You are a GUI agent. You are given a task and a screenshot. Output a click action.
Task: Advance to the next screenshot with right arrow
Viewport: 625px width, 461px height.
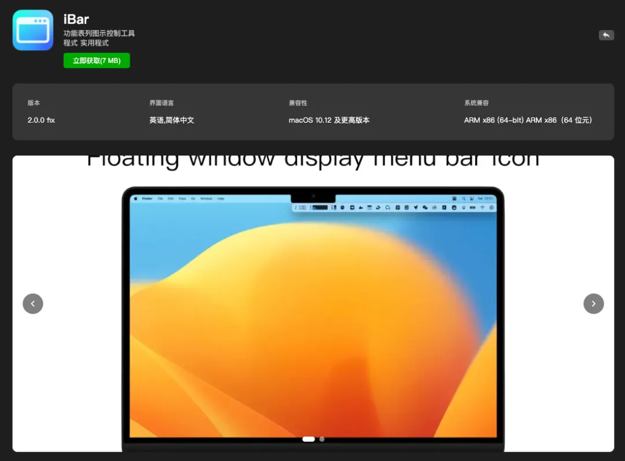594,304
